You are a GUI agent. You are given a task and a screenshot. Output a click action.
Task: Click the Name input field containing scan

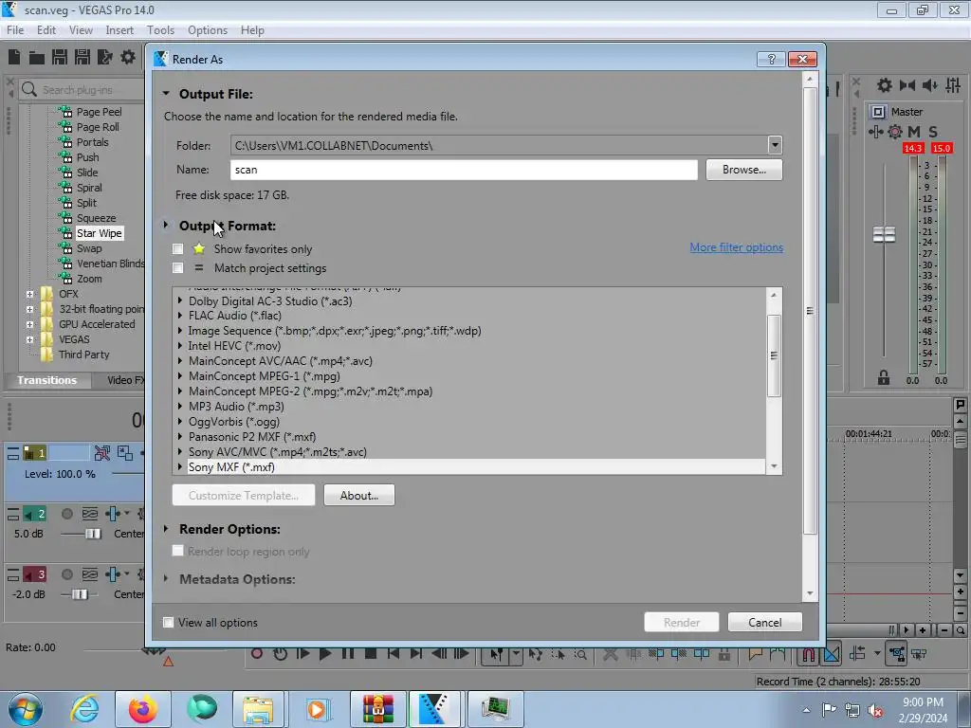tap(464, 170)
